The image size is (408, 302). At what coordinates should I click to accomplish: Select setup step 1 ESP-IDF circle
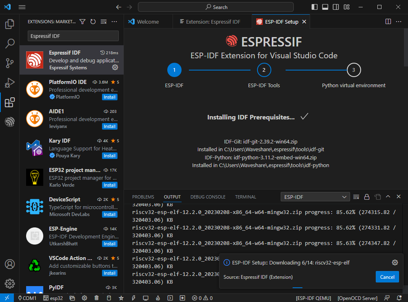[x=174, y=70]
